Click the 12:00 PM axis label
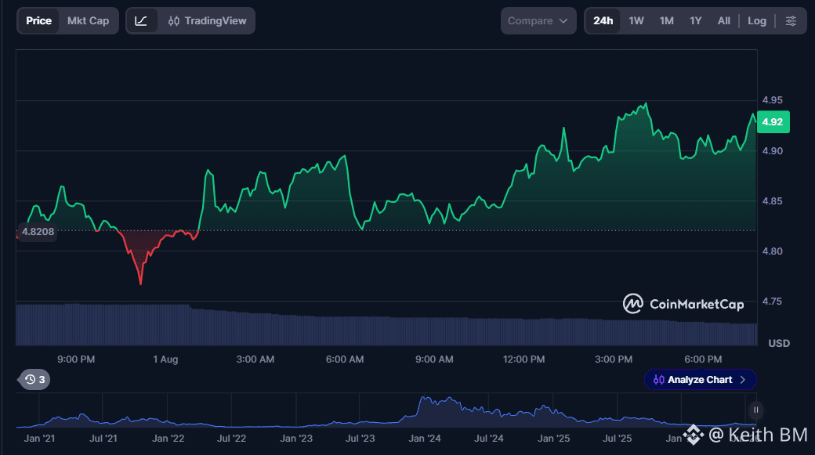Image resolution: width=815 pixels, height=455 pixels. tap(524, 359)
